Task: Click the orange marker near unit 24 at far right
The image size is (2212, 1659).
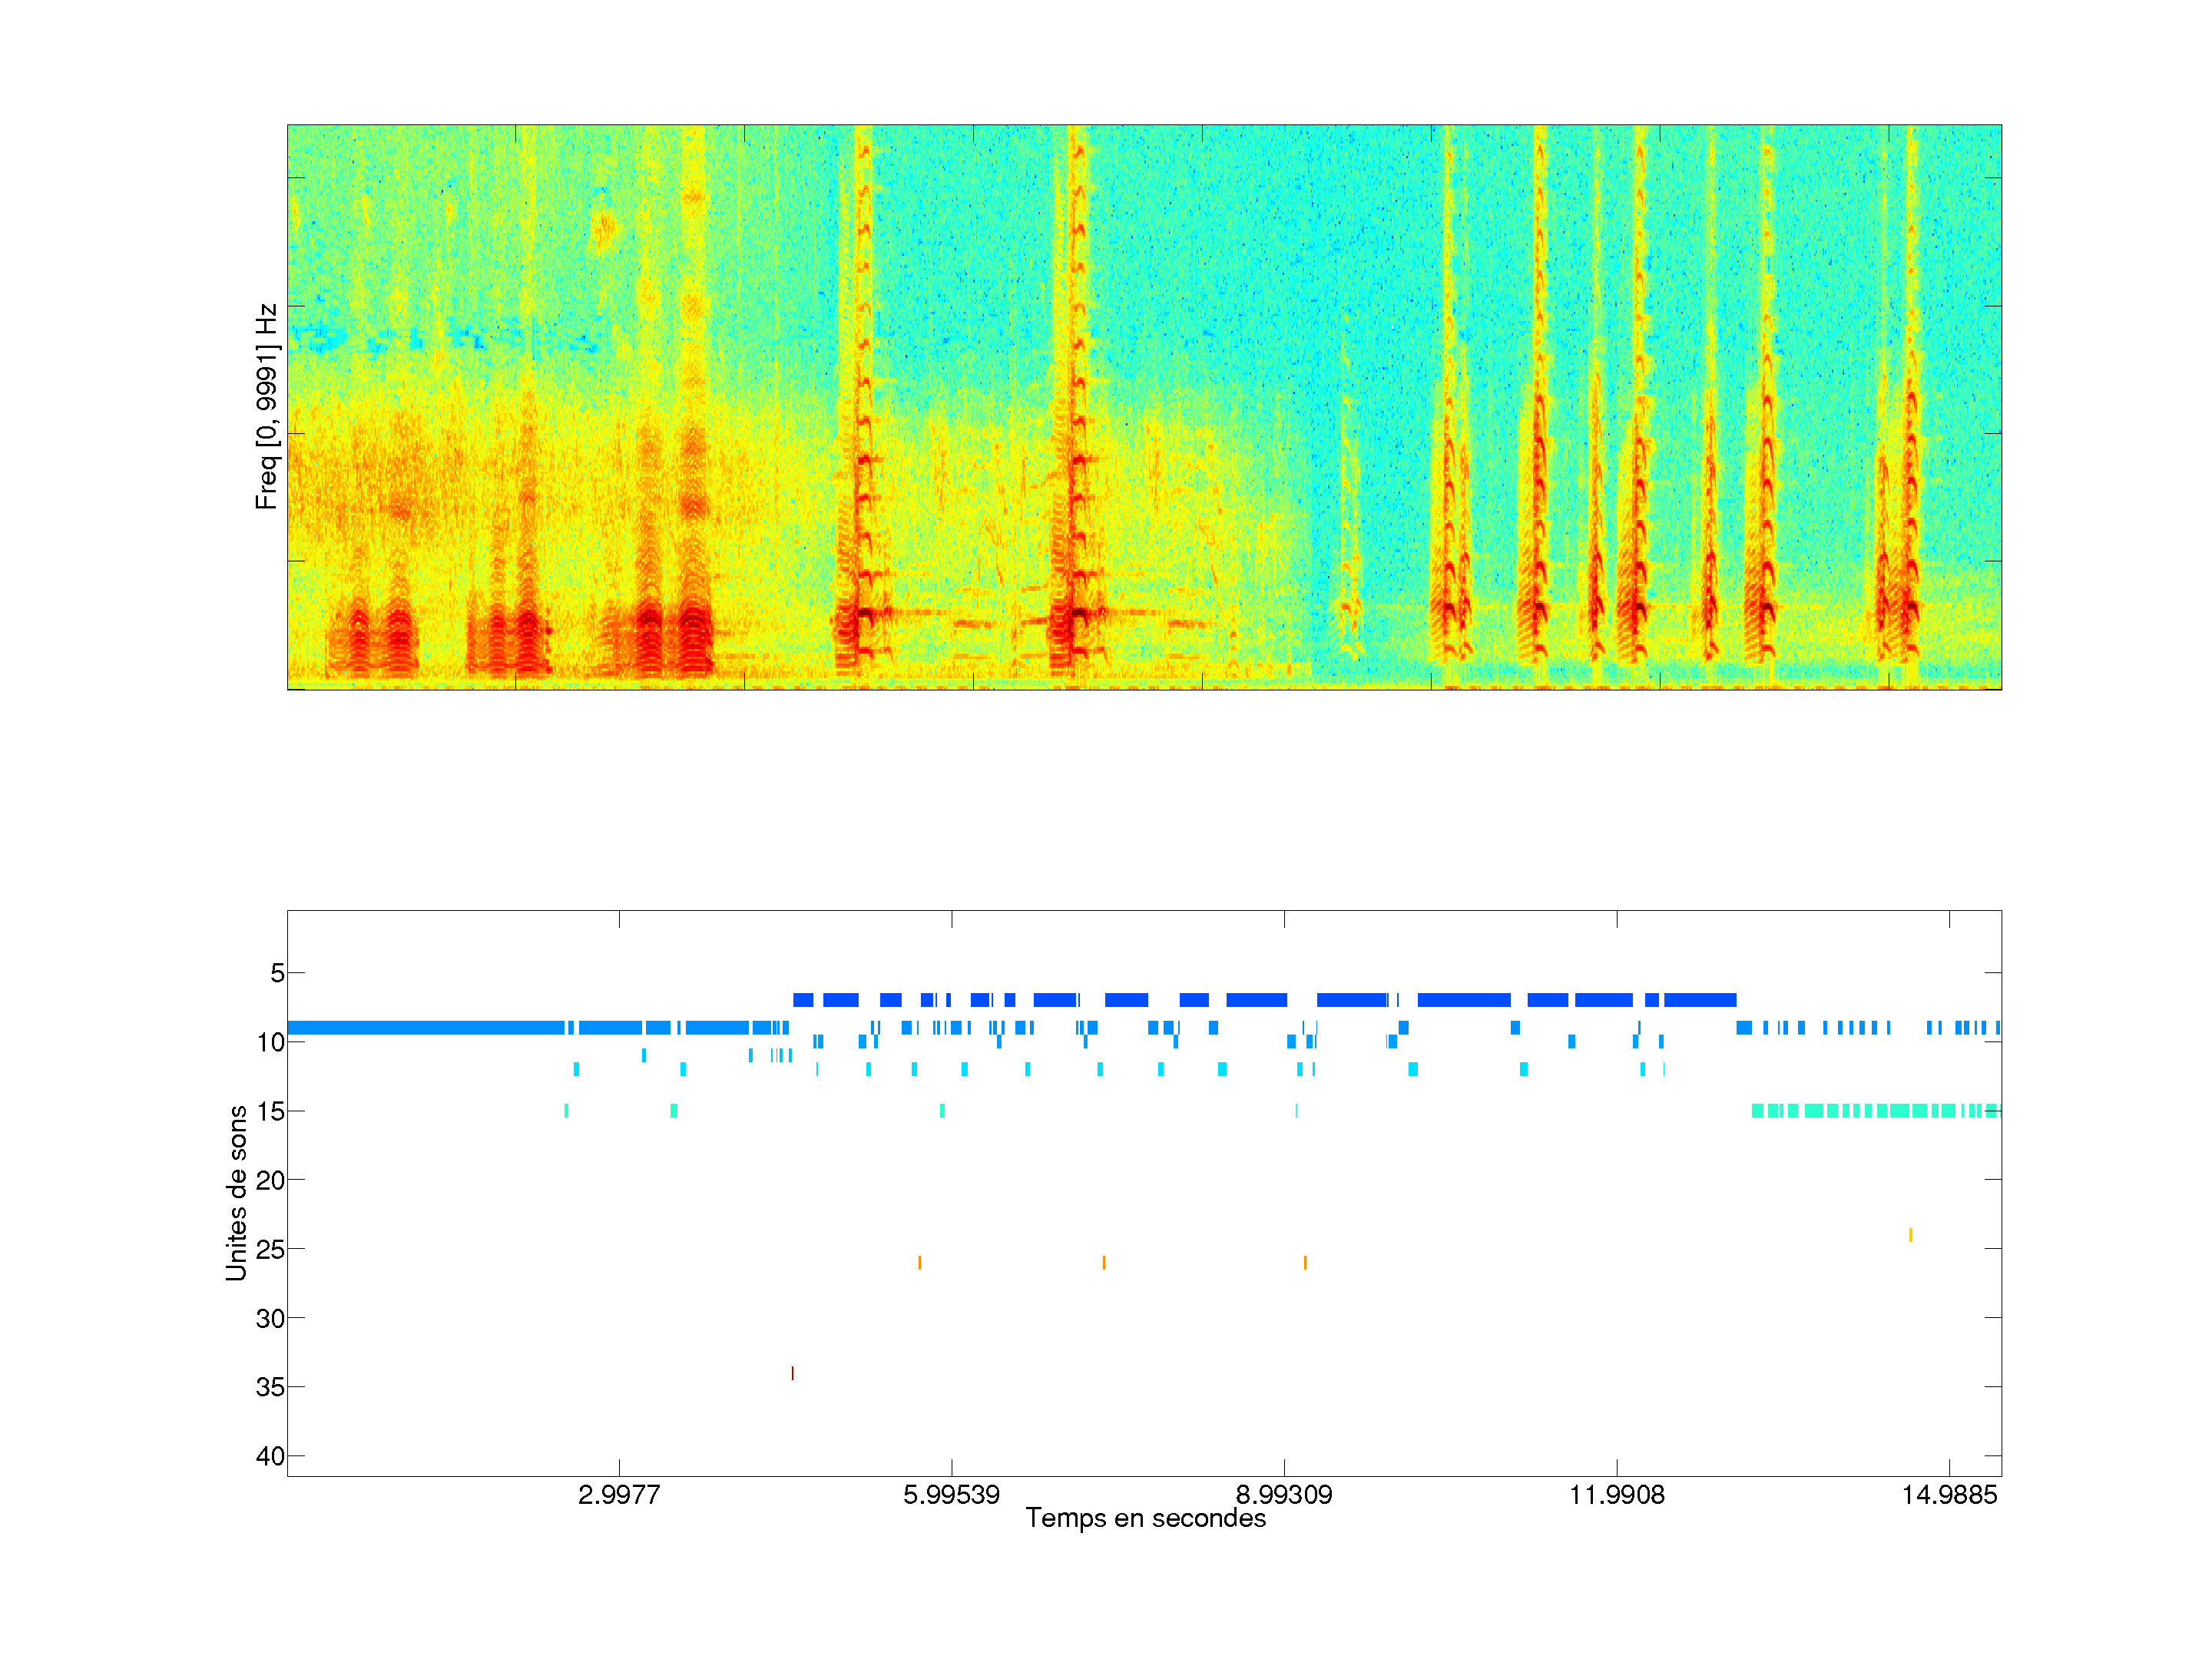Action: [x=1910, y=1235]
